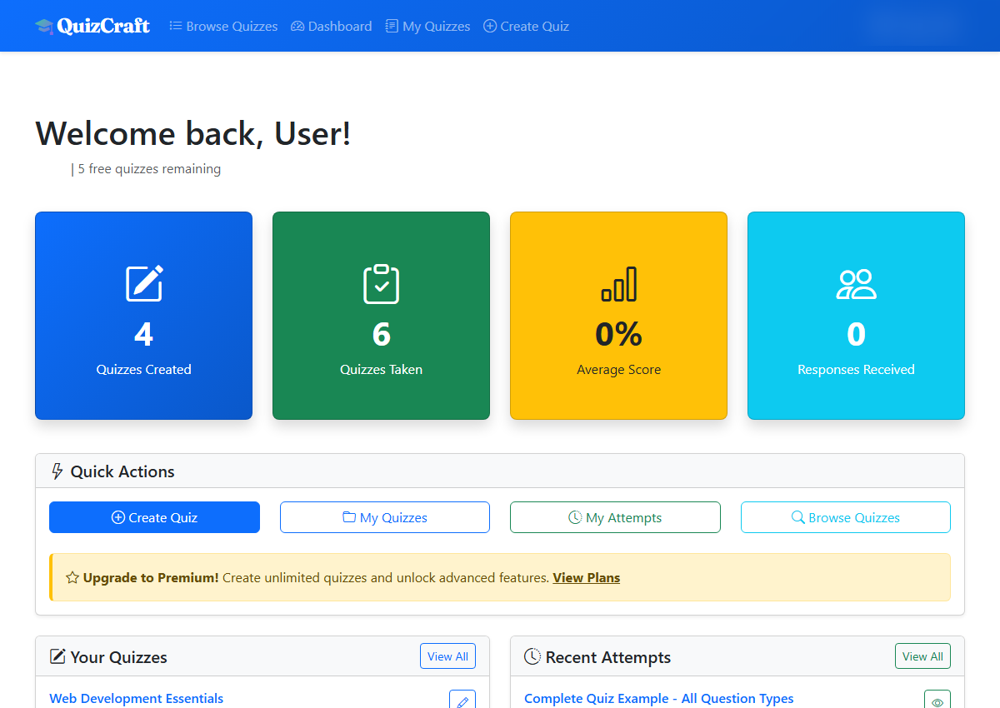Click the QuizCraft graduation cap logo
Screen dimensions: 1000x708
coord(43,25)
